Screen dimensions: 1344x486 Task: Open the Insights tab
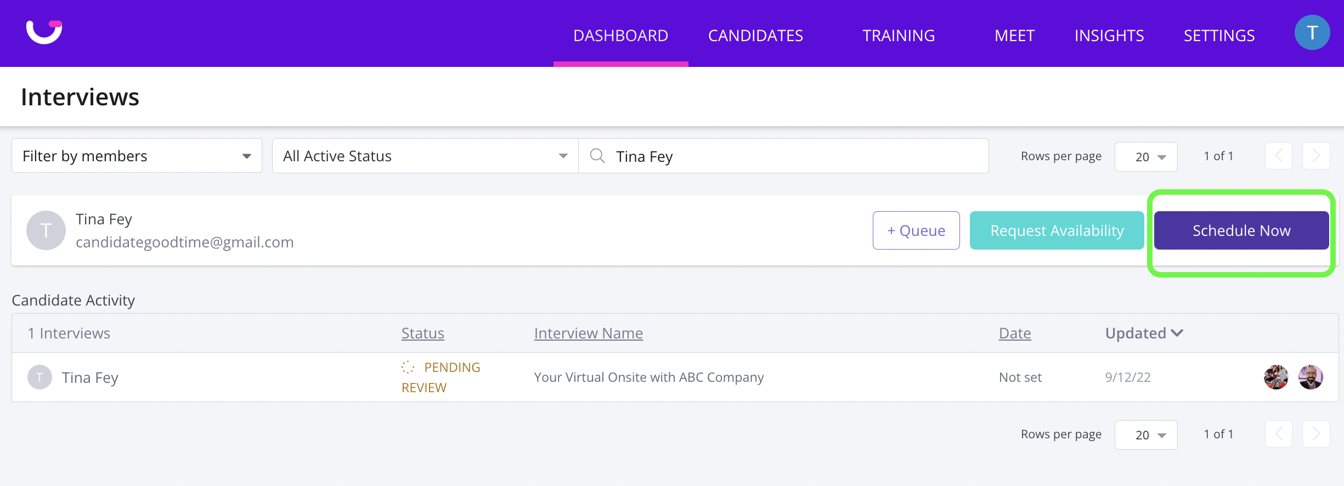tap(1109, 36)
